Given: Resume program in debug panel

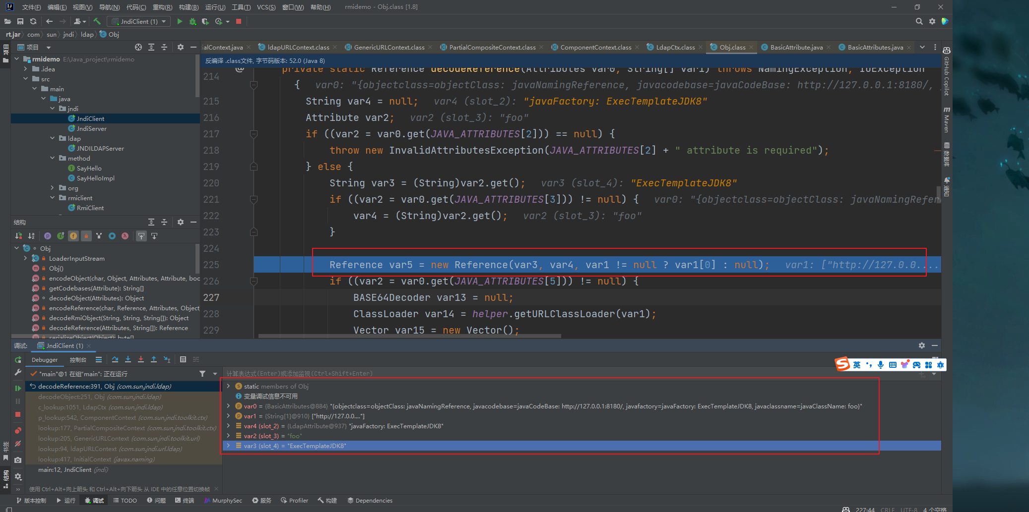Looking at the screenshot, I should click(18, 388).
